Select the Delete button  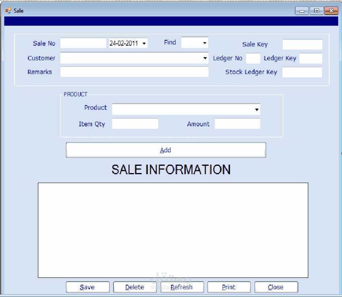(x=134, y=287)
